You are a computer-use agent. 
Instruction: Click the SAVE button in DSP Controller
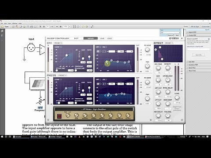pos(102,38)
